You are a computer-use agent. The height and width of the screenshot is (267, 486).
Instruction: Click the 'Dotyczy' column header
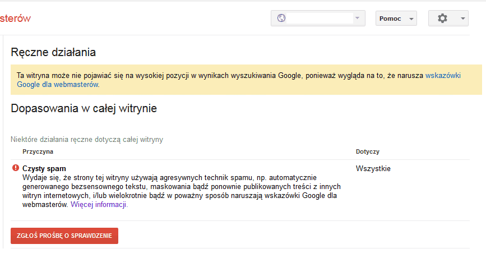(368, 151)
